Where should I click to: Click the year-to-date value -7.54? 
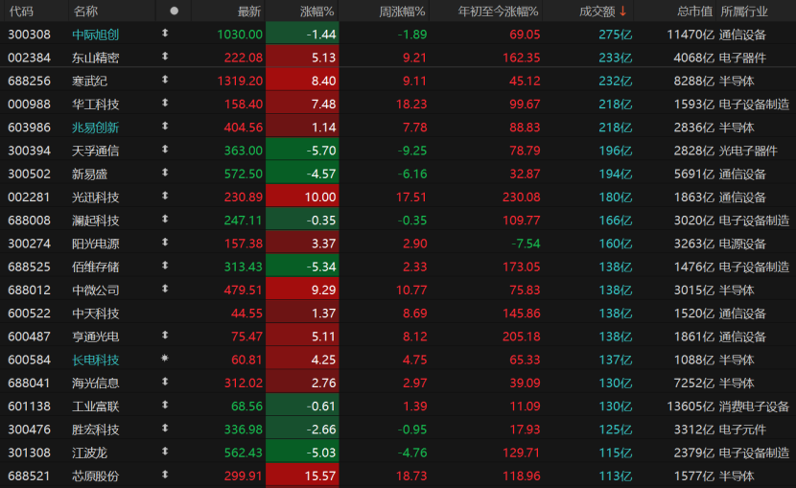[526, 244]
